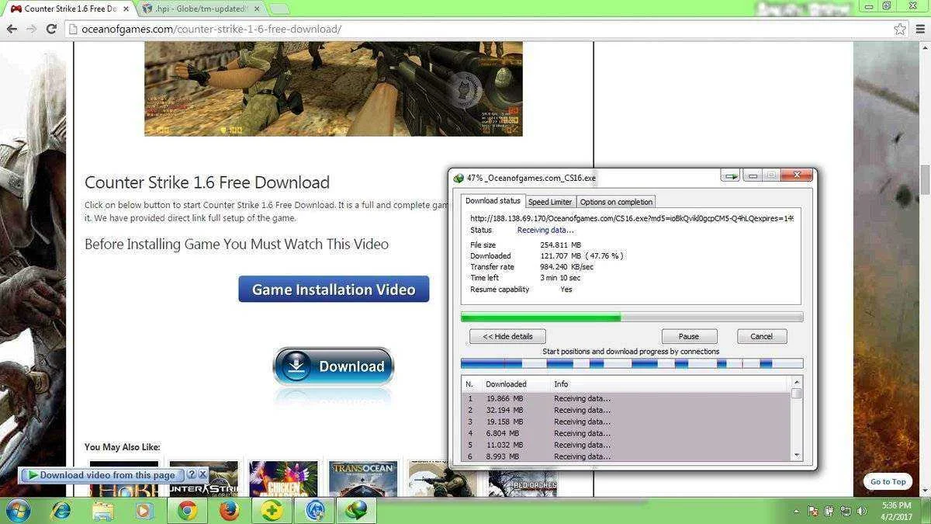This screenshot has width=931, height=524.
Task: Select connection row 1 with 19.866 MB
Action: pyautogui.click(x=625, y=398)
